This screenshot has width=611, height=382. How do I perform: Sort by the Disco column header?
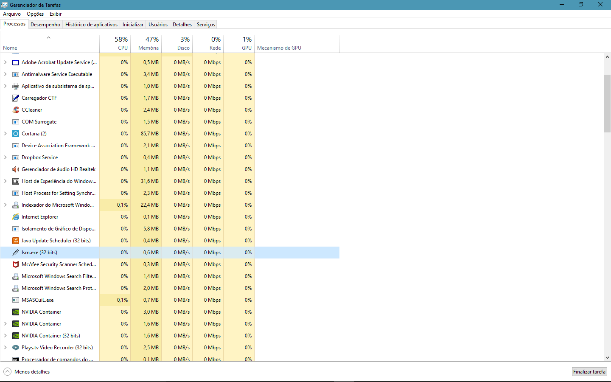[177, 44]
